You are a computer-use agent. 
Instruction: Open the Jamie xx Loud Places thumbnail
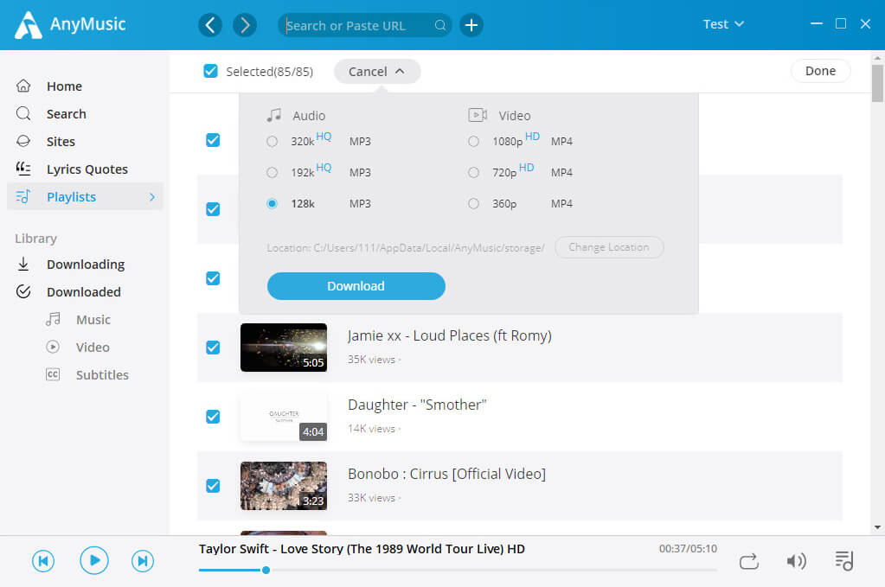pos(284,348)
